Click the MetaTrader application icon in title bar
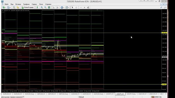The width and height of the screenshot is (175, 98). point(2,1)
